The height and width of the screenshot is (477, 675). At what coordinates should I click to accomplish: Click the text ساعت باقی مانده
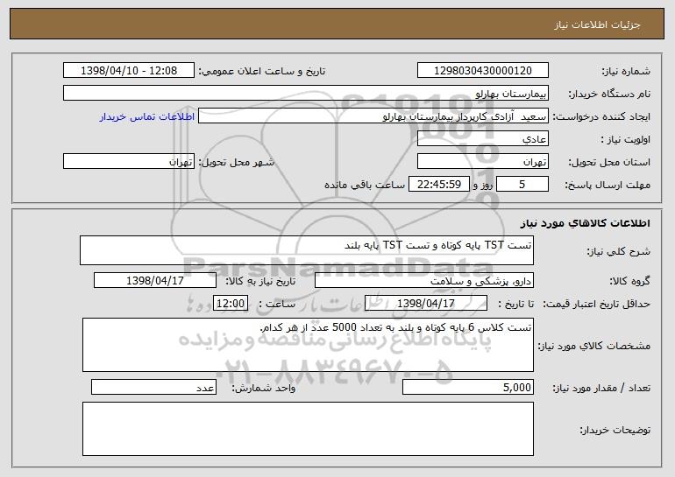(365, 185)
